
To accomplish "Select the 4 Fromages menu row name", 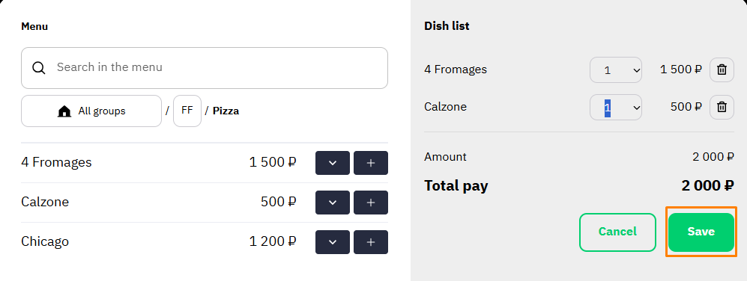I will pyautogui.click(x=56, y=163).
